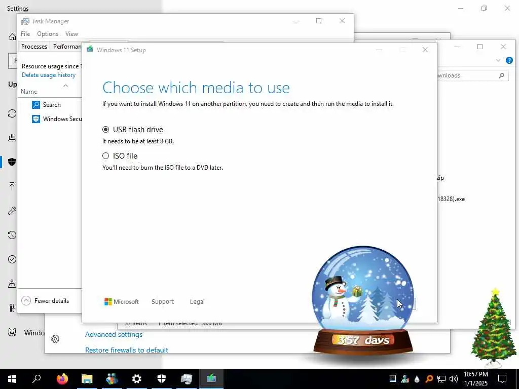Screen dimensions: 519x389
Task: Click the settings gear icon near Advanced settings
Action: click(x=55, y=339)
